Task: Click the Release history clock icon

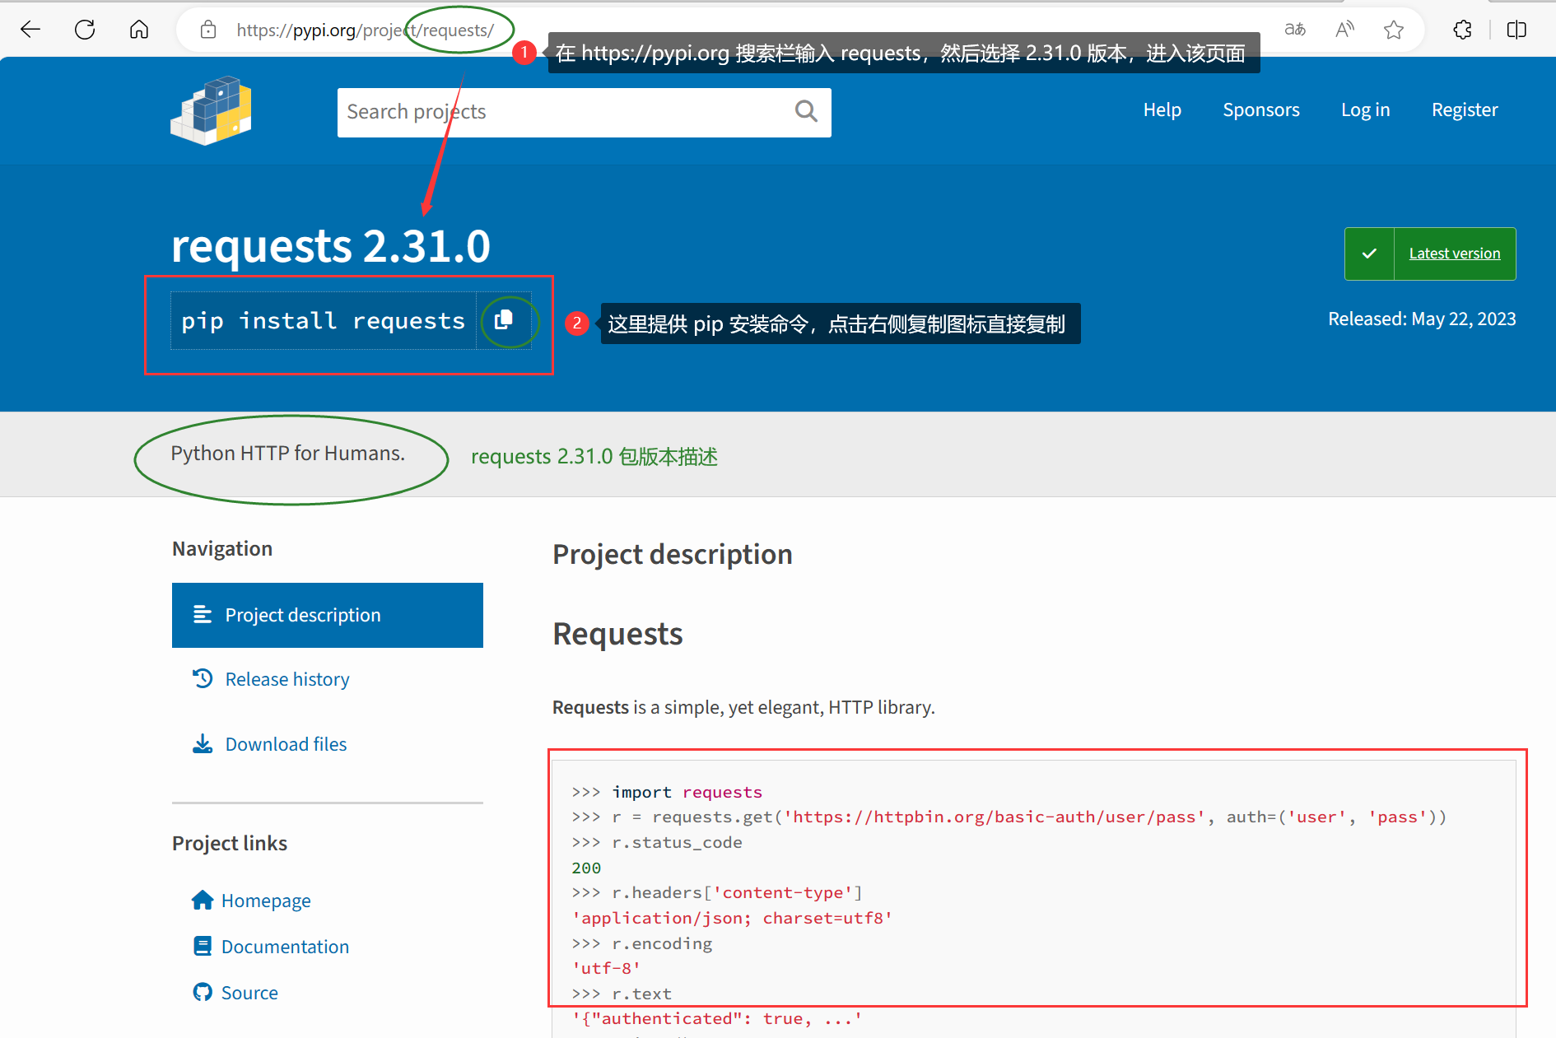Action: point(203,678)
